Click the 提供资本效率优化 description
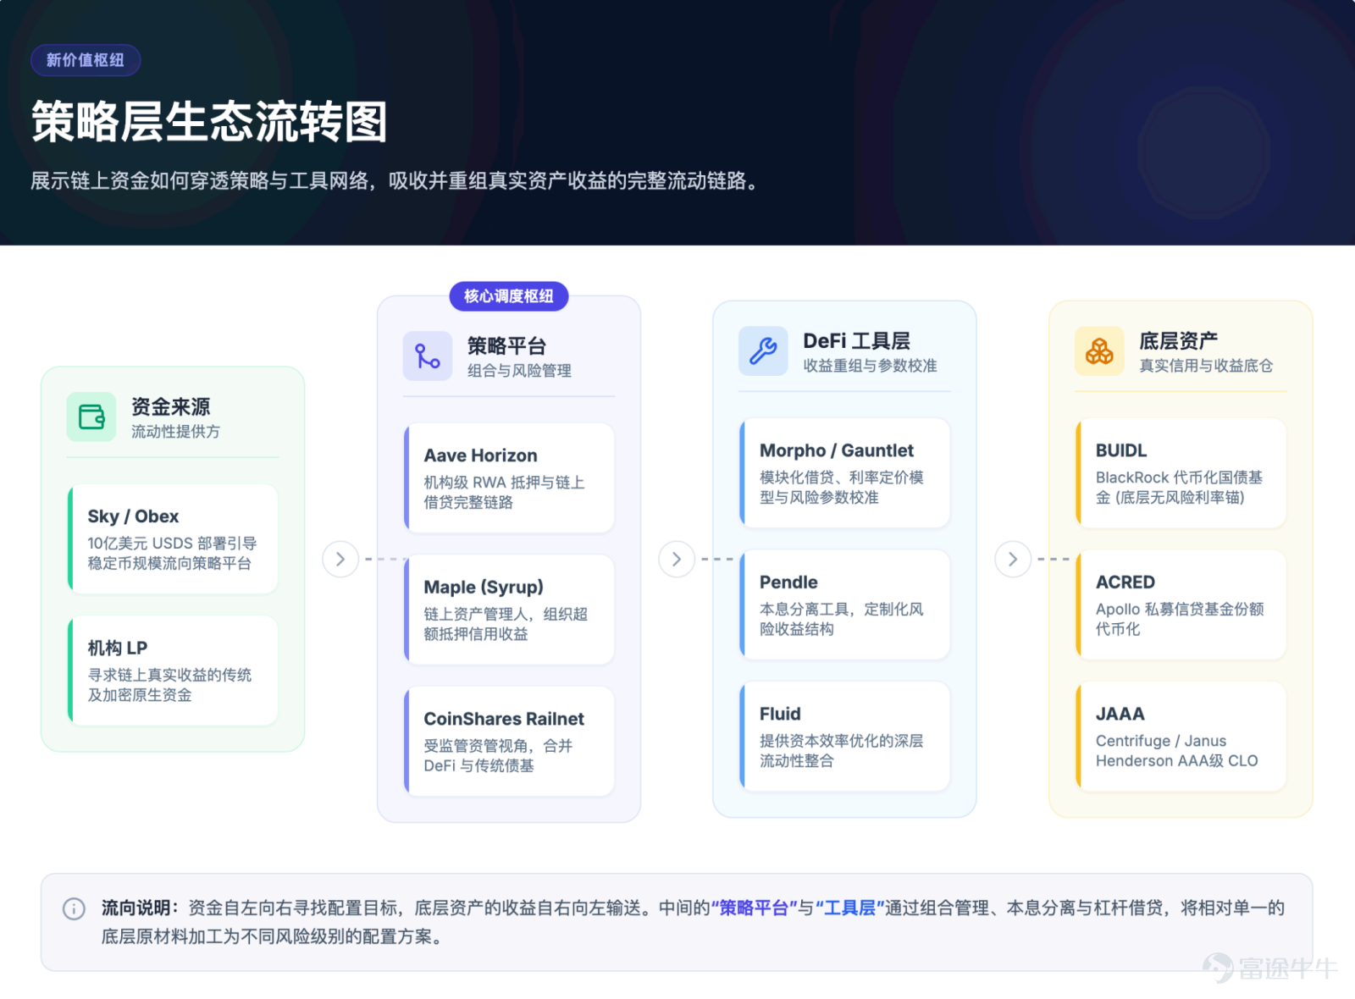 tap(842, 751)
